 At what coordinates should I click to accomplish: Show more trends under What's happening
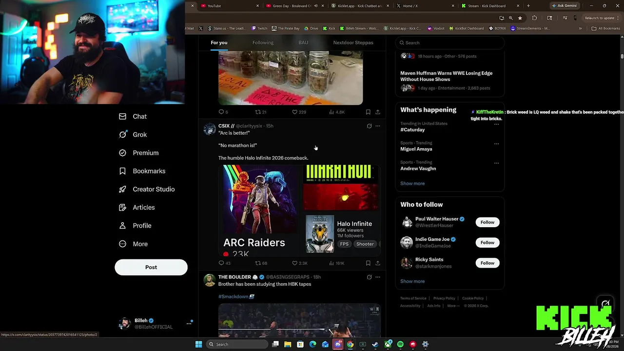412,183
